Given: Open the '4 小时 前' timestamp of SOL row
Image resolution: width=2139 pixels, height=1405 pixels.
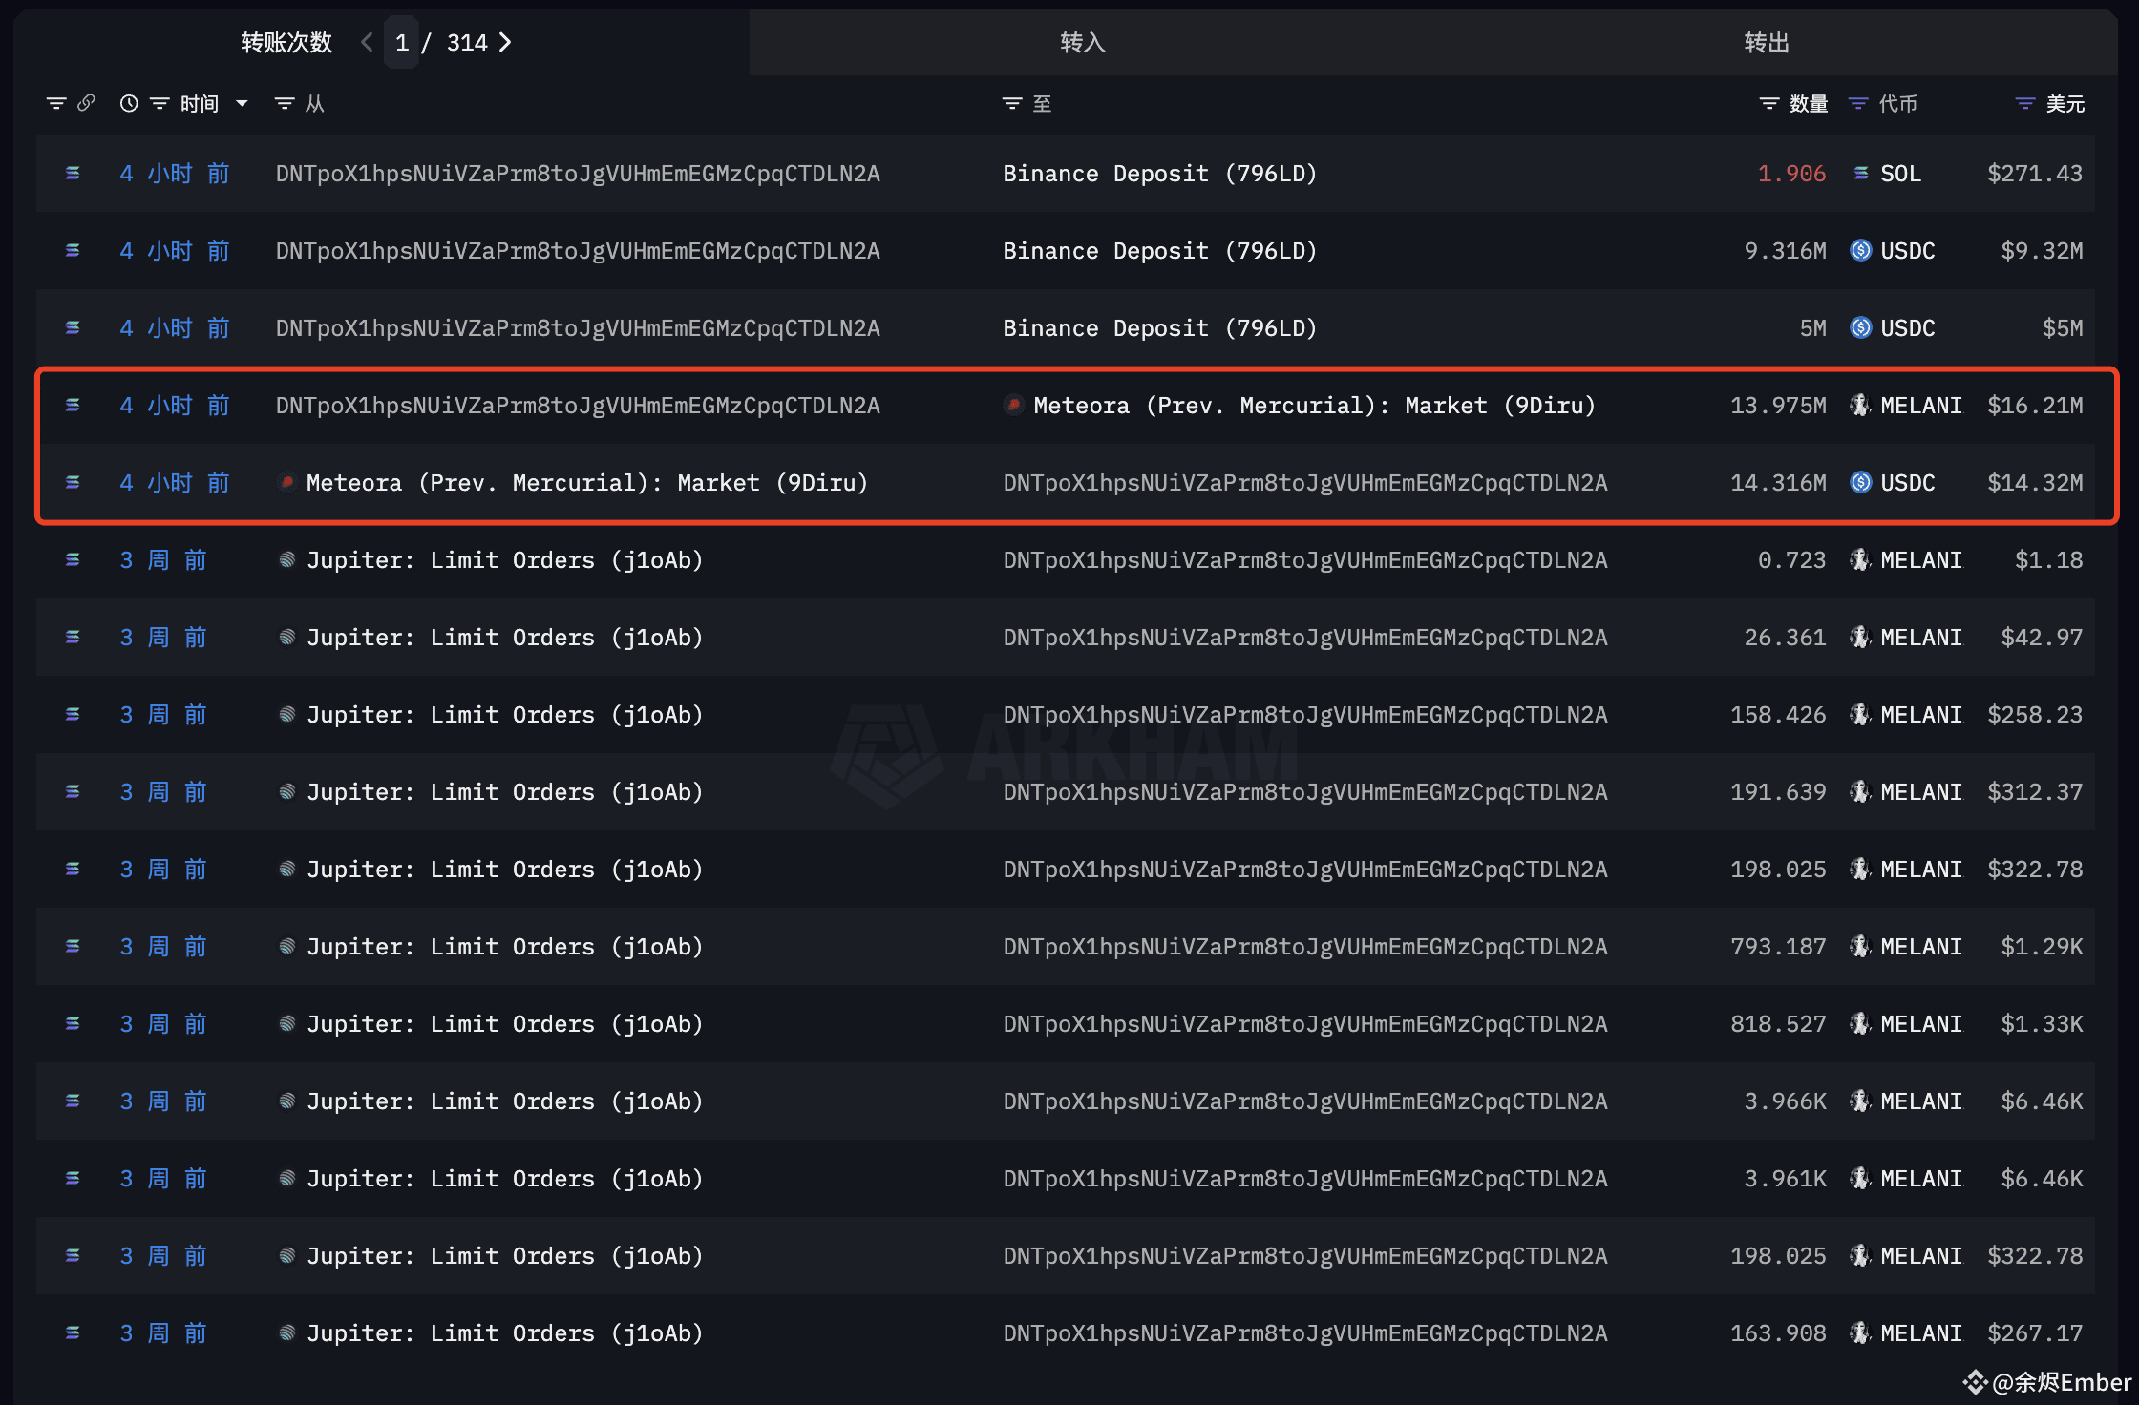Looking at the screenshot, I should [x=175, y=174].
